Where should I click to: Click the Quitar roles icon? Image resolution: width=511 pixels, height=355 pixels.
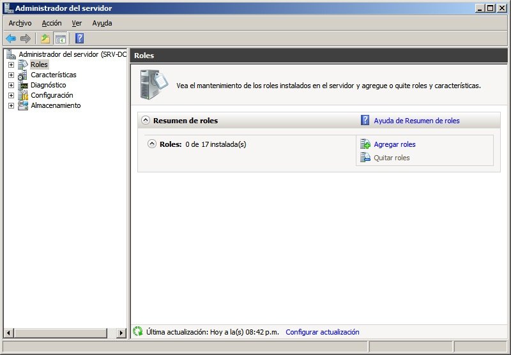(x=365, y=157)
